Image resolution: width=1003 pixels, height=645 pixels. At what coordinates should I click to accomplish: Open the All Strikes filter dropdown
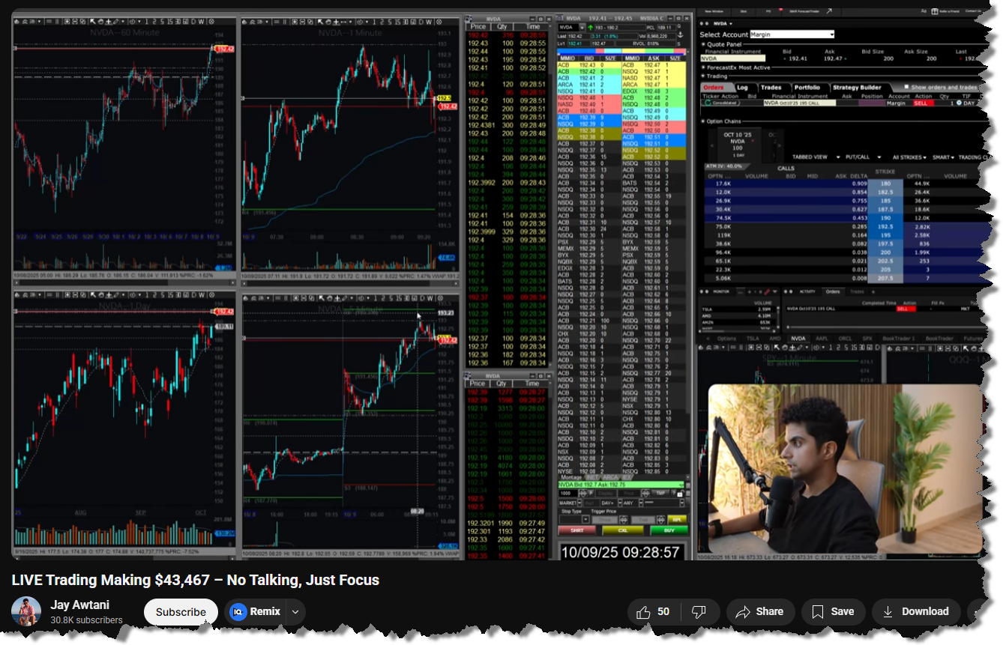coord(910,157)
